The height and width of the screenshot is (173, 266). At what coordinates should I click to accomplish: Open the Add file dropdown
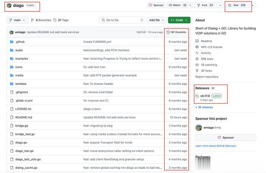pos(156,20)
